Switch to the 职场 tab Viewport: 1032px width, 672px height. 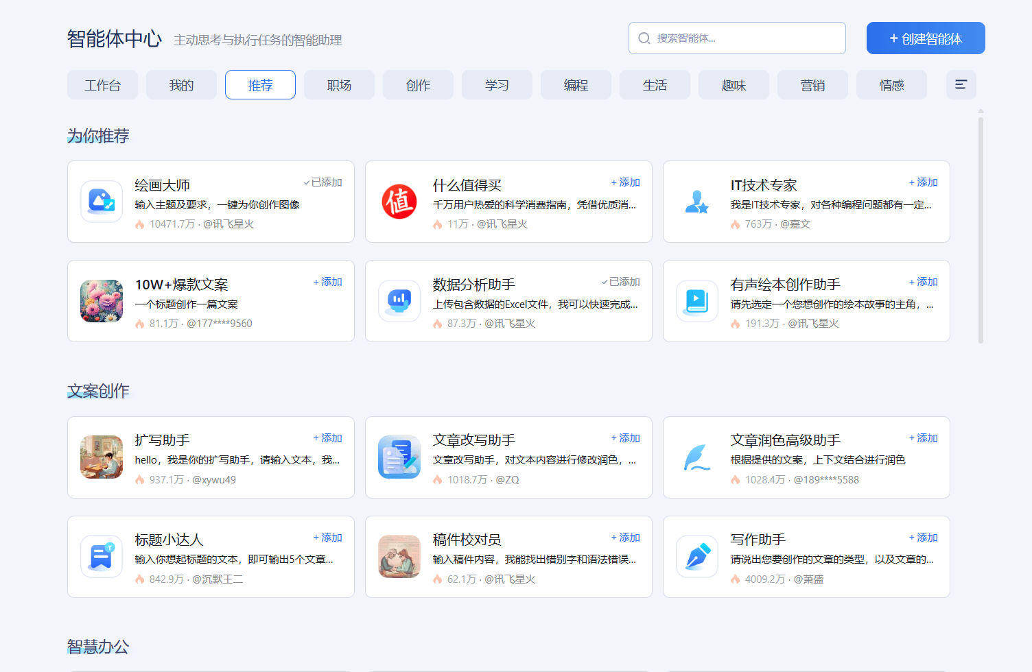pos(339,85)
